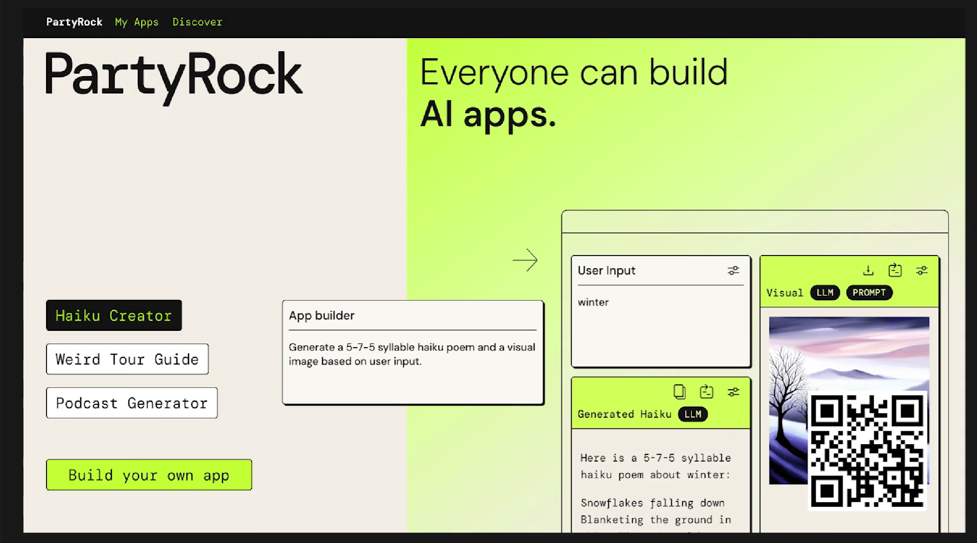
Task: Open the Discover page in the top navigation
Action: (197, 22)
